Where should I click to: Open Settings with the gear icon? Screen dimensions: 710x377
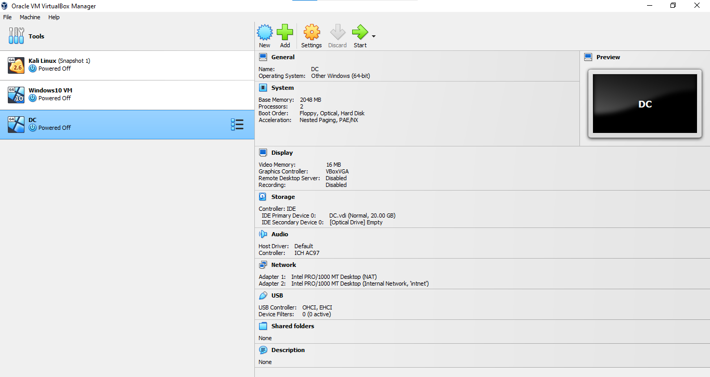tap(312, 33)
